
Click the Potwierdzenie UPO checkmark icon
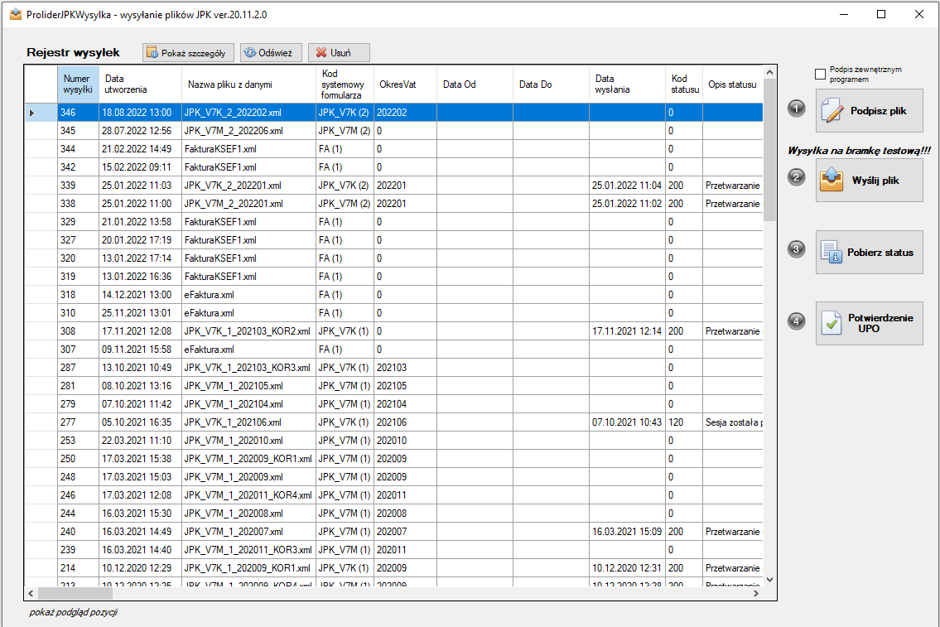tap(832, 323)
